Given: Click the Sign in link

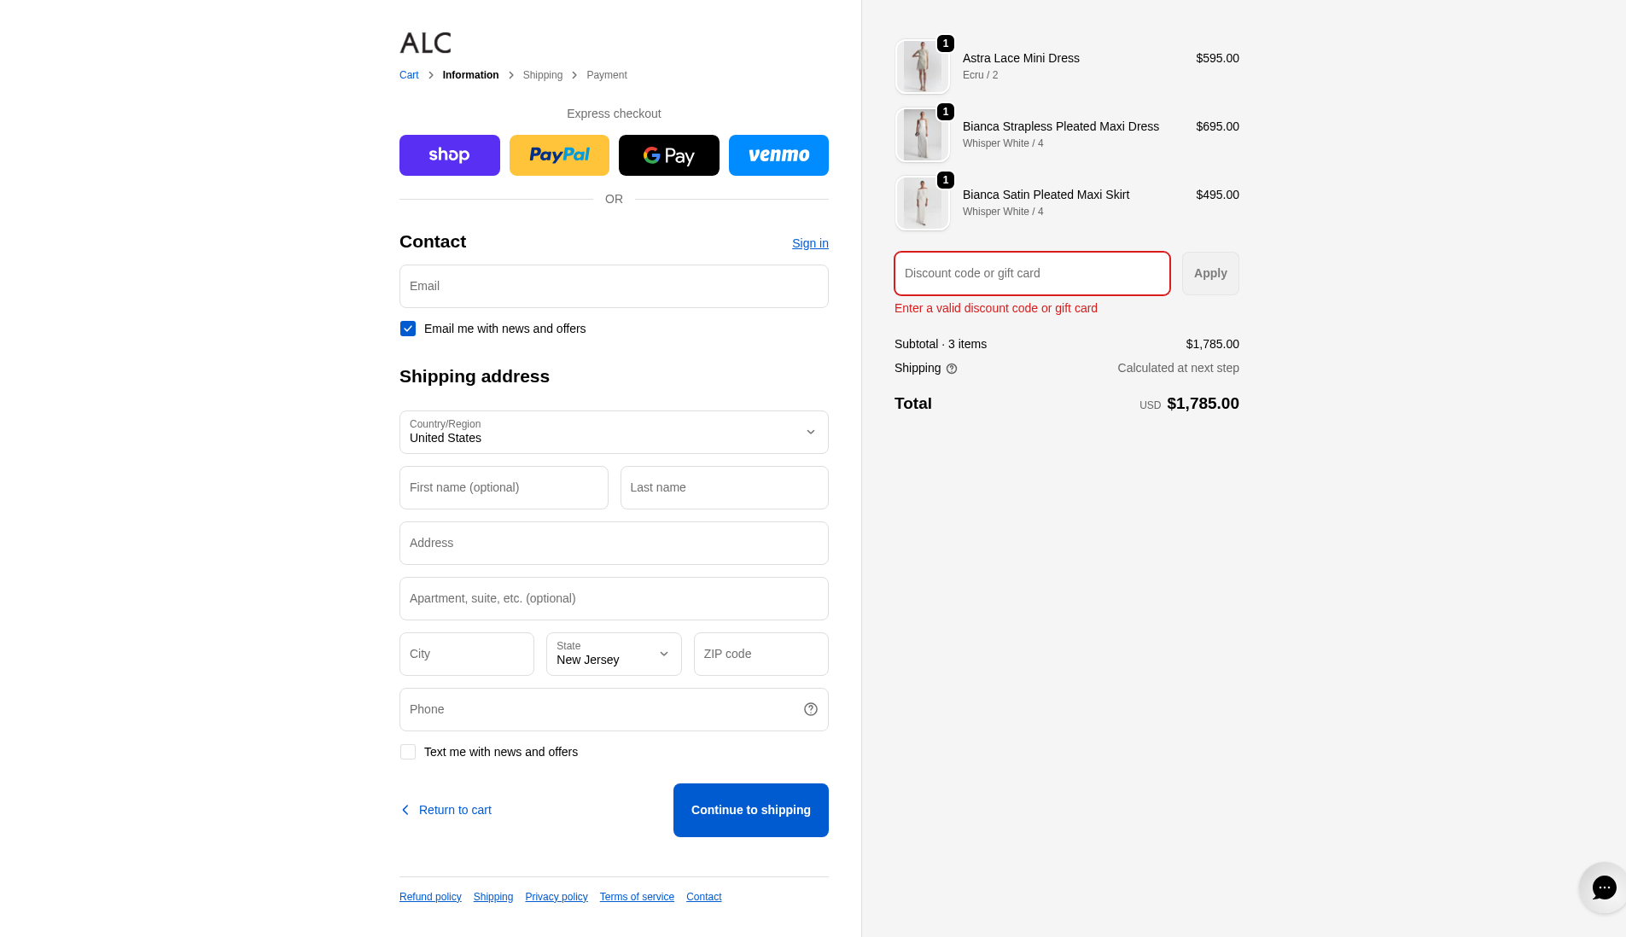Looking at the screenshot, I should 810,243.
